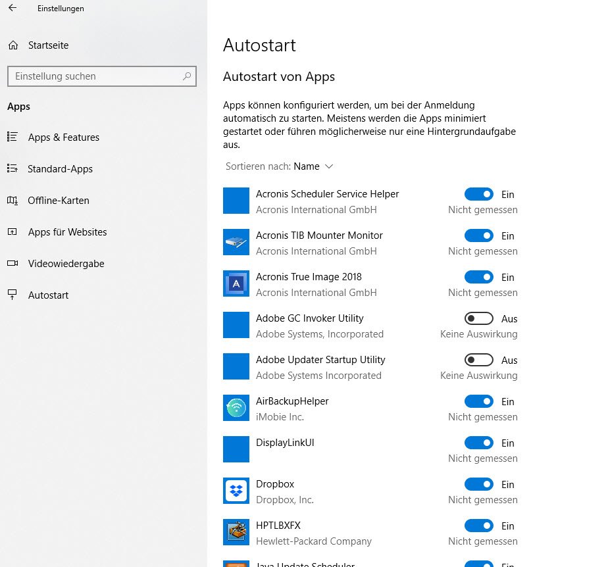Screen dimensions: 608x567
Task: Click the HPTLBXFX entry name
Action: click(278, 526)
